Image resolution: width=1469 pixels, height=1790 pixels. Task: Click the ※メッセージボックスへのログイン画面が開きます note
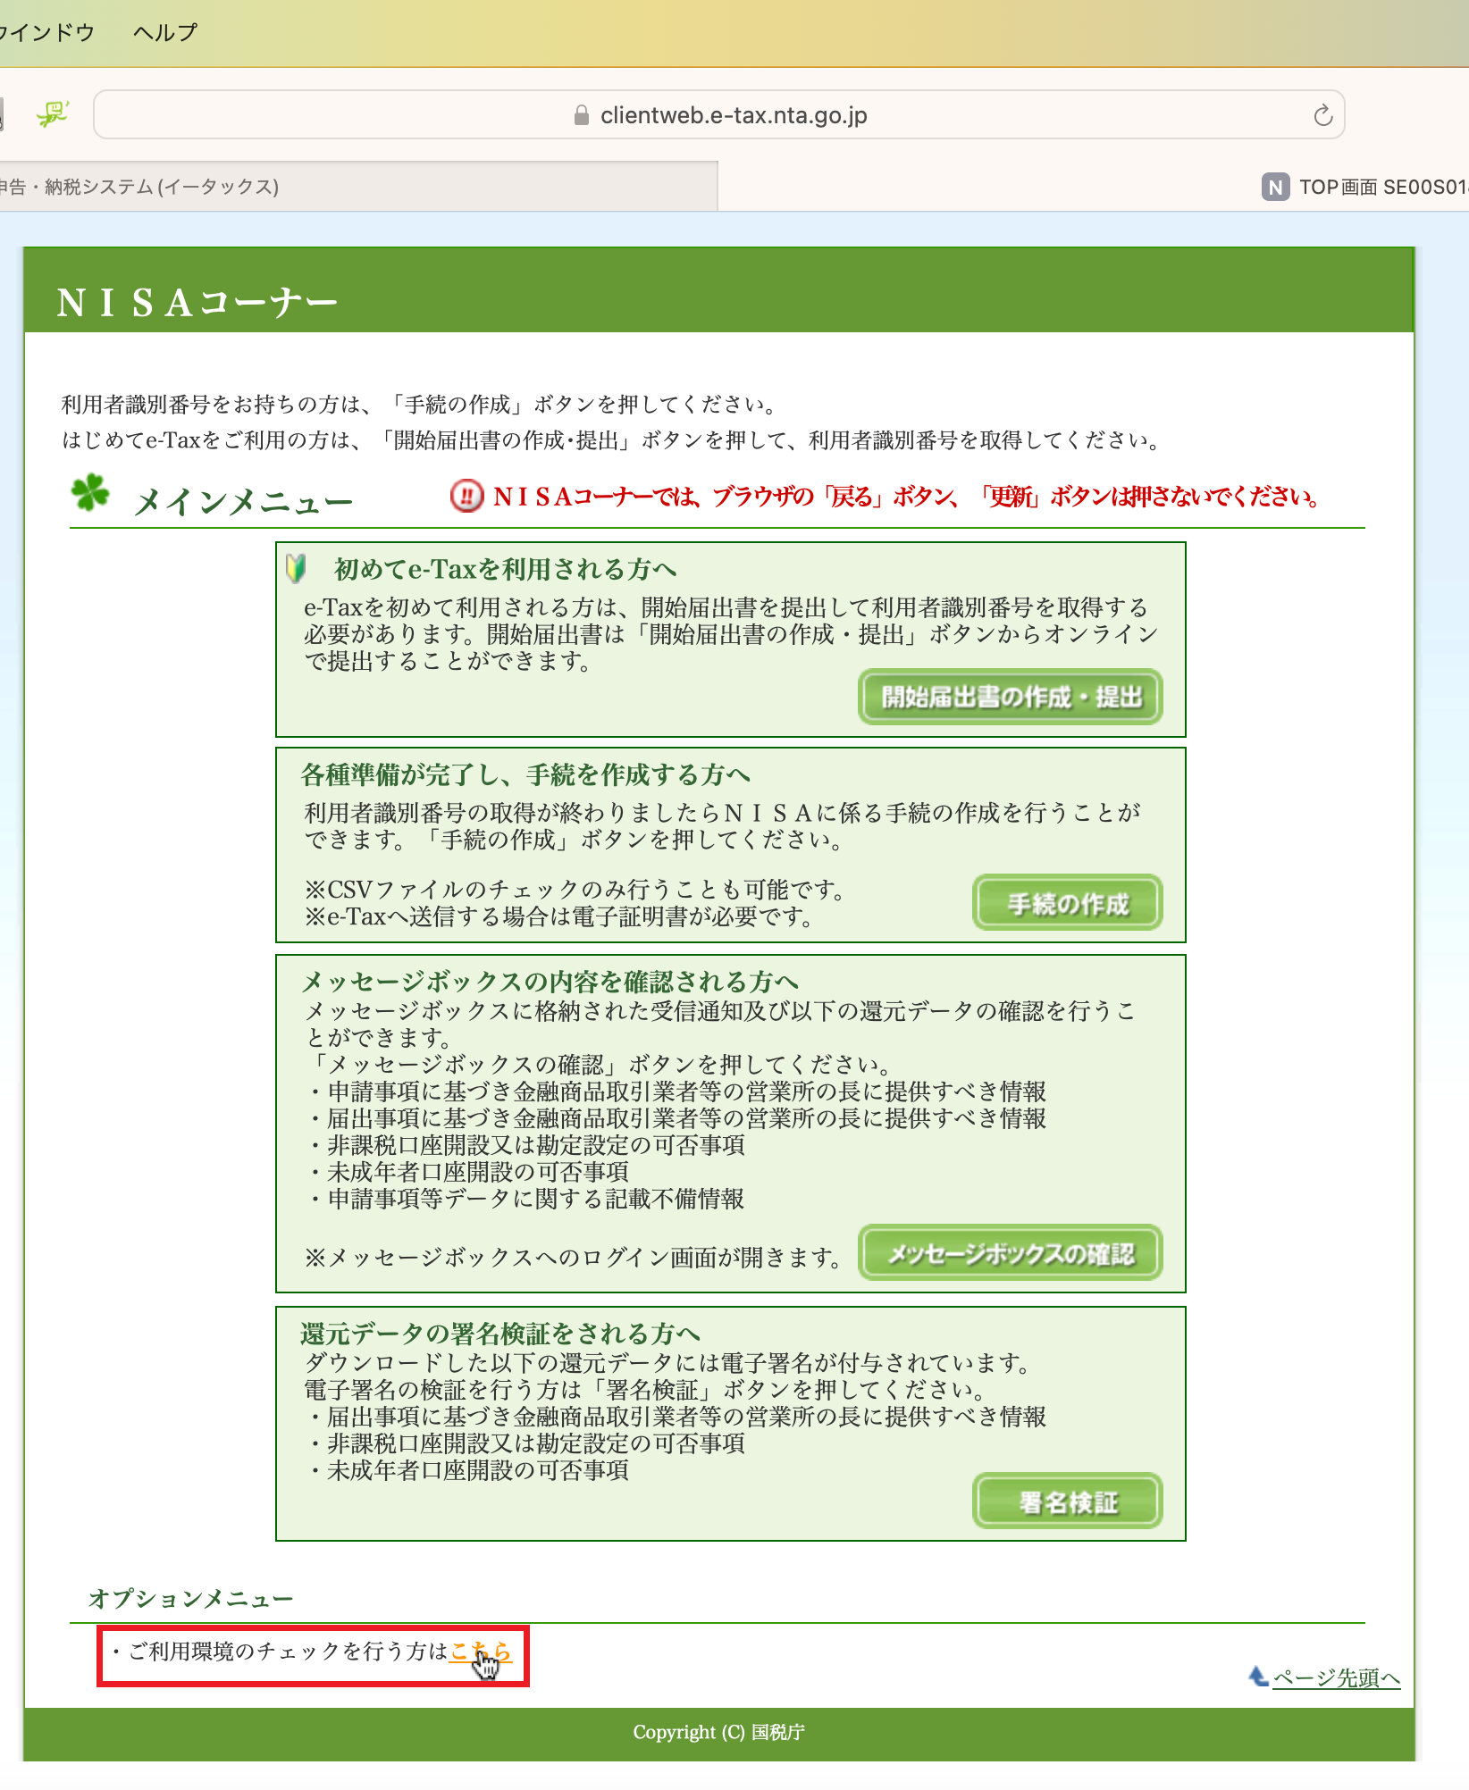pos(573,1258)
